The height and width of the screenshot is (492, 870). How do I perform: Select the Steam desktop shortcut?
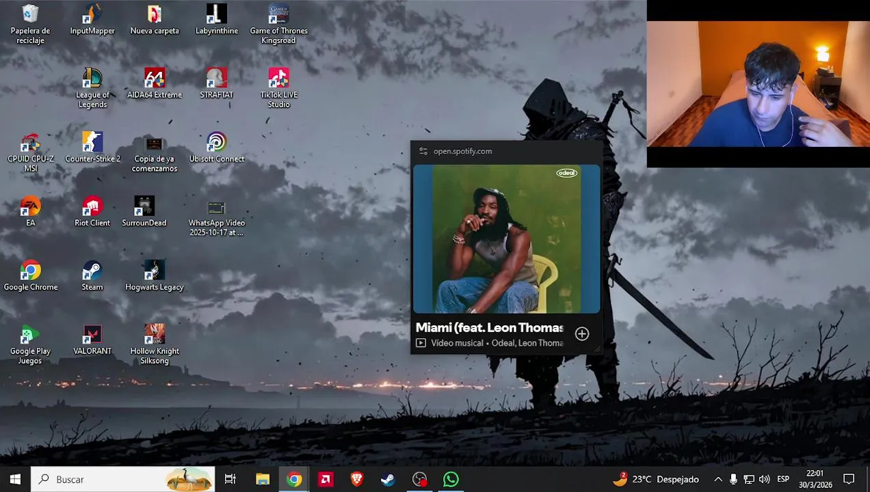tap(92, 275)
